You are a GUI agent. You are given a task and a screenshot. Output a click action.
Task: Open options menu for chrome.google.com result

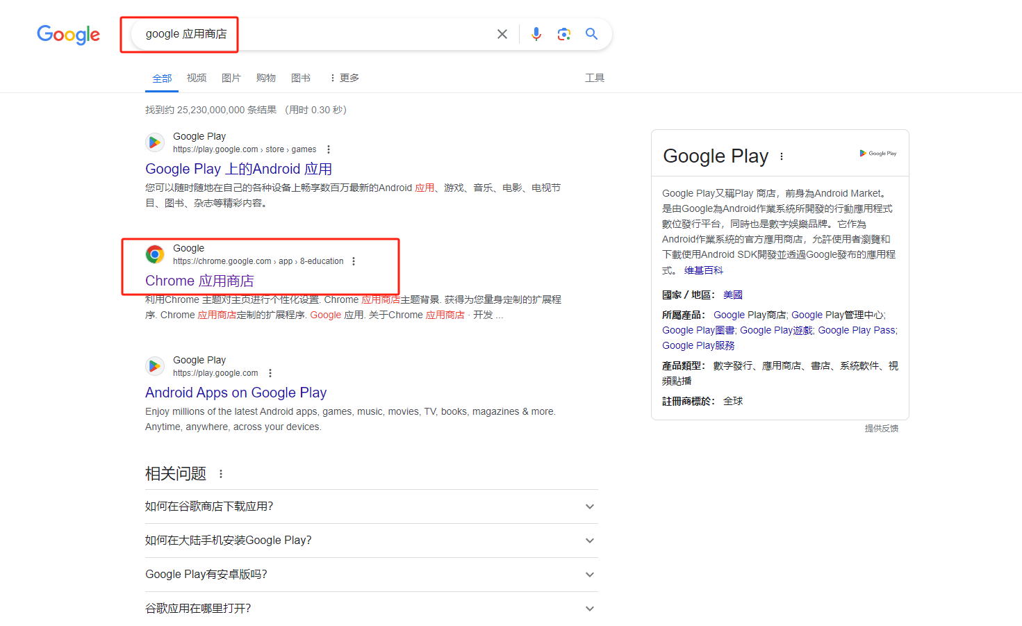pyautogui.click(x=354, y=261)
